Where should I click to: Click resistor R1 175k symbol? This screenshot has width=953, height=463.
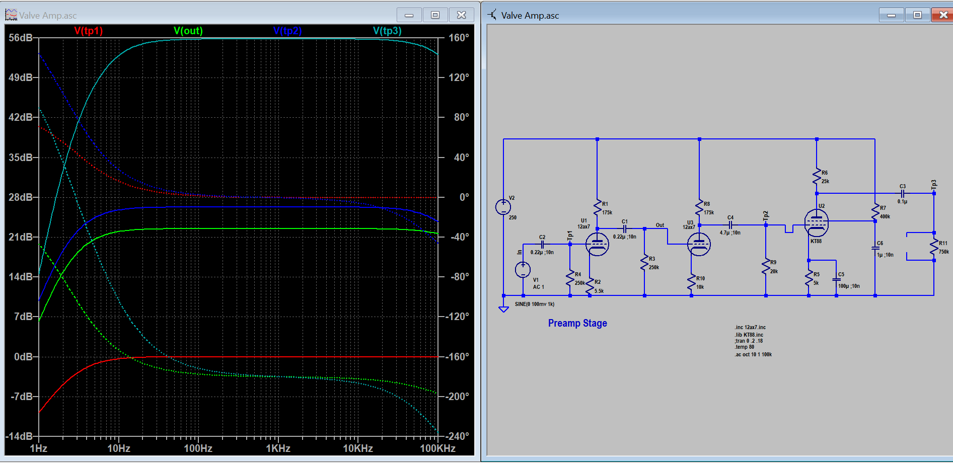[x=598, y=207]
